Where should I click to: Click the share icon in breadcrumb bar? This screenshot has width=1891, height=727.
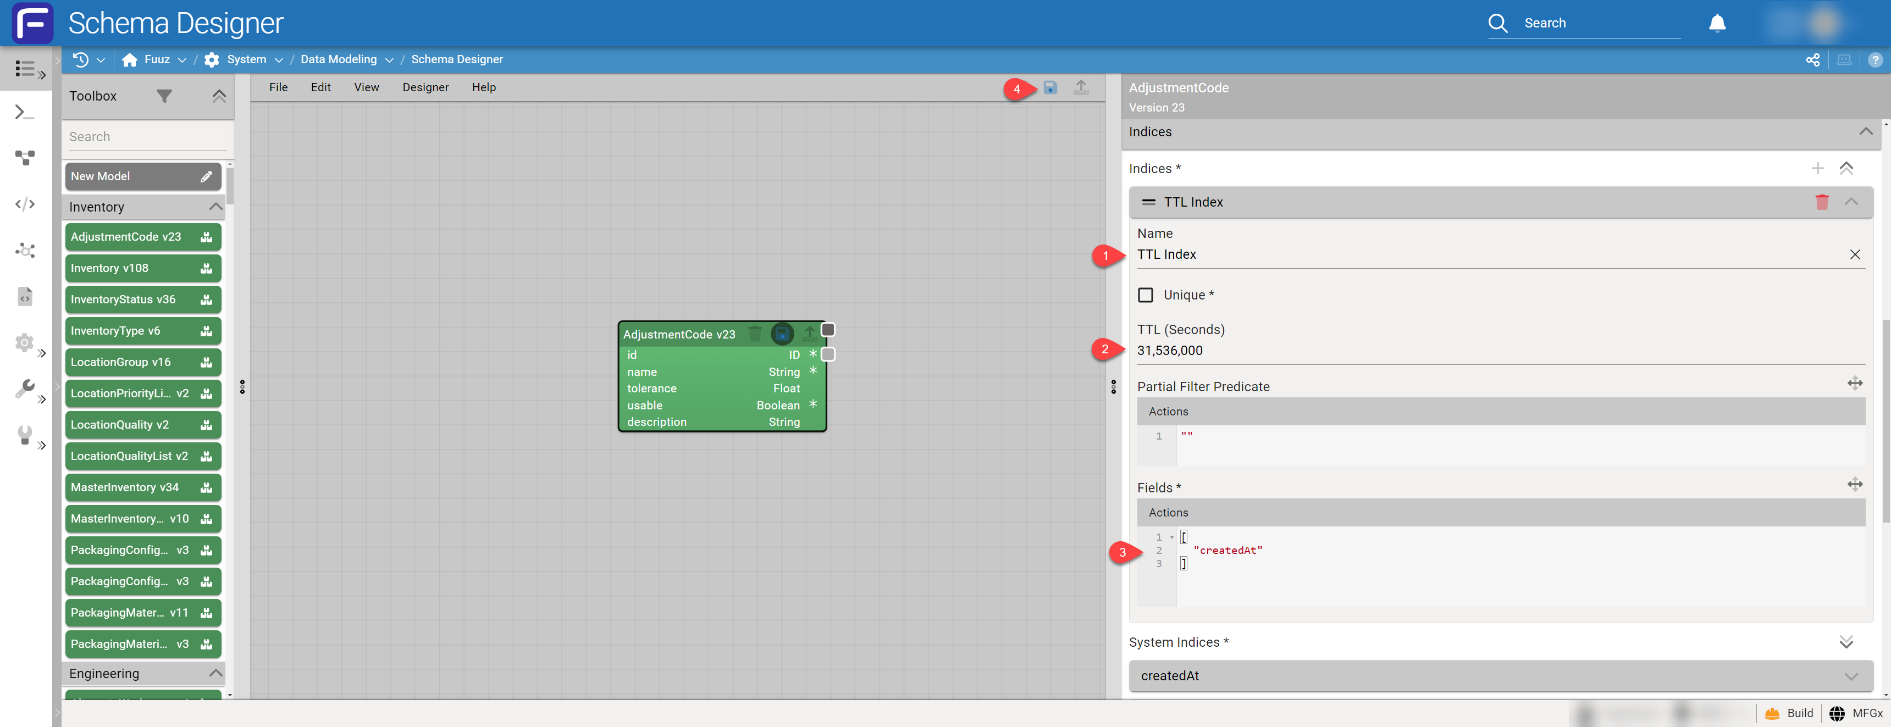pyautogui.click(x=1812, y=60)
